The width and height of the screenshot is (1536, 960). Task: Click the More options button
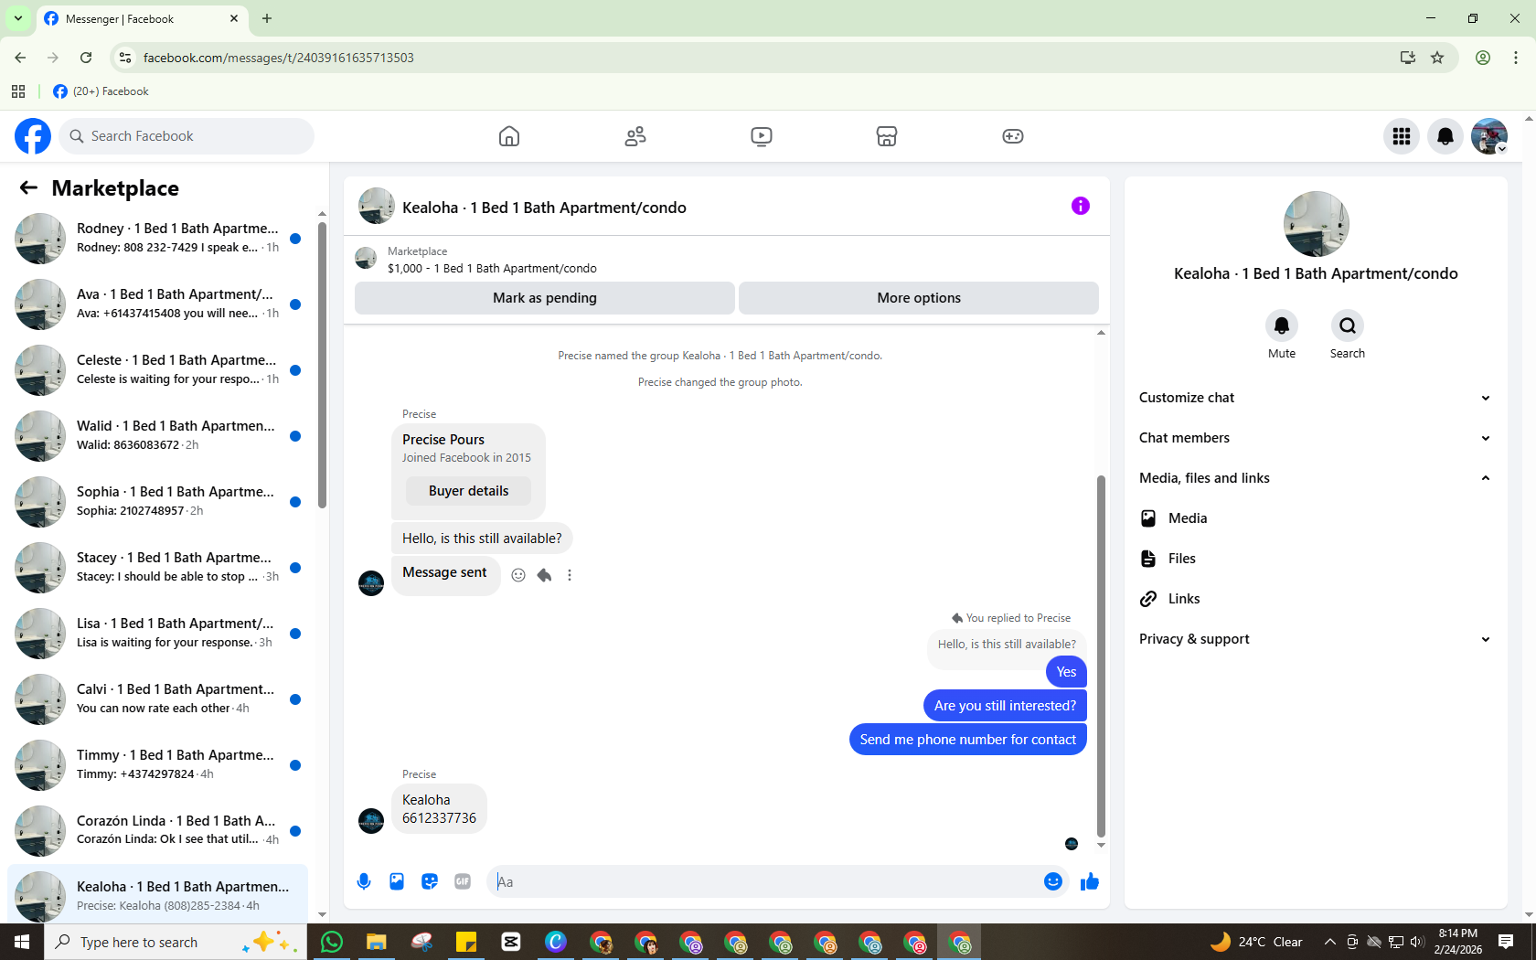[919, 298]
